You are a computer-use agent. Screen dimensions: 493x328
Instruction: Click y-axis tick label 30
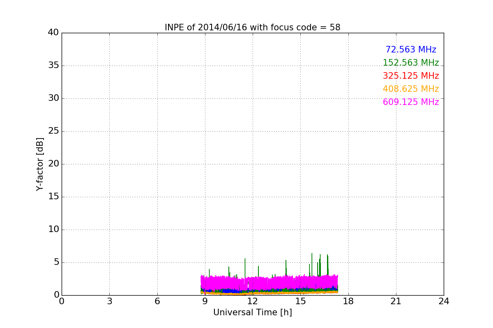tap(53, 98)
